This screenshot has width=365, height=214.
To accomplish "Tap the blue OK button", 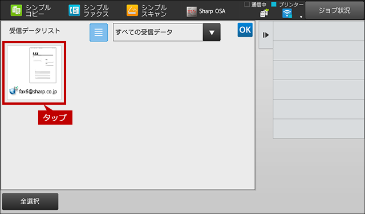I will pyautogui.click(x=245, y=30).
